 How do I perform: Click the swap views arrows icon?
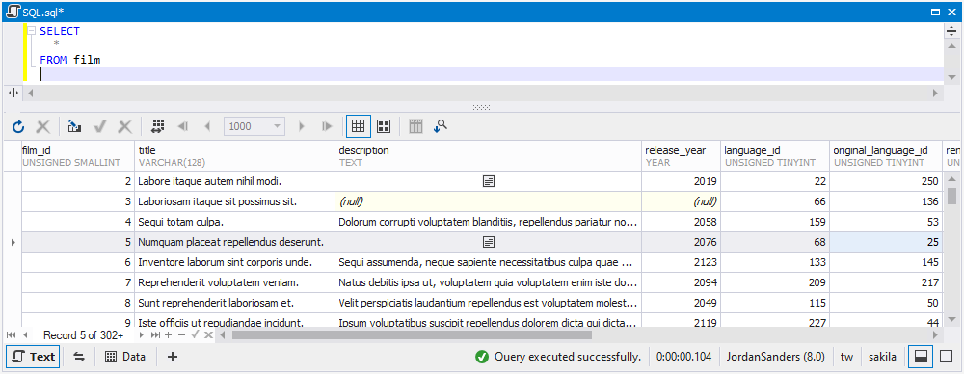(79, 357)
